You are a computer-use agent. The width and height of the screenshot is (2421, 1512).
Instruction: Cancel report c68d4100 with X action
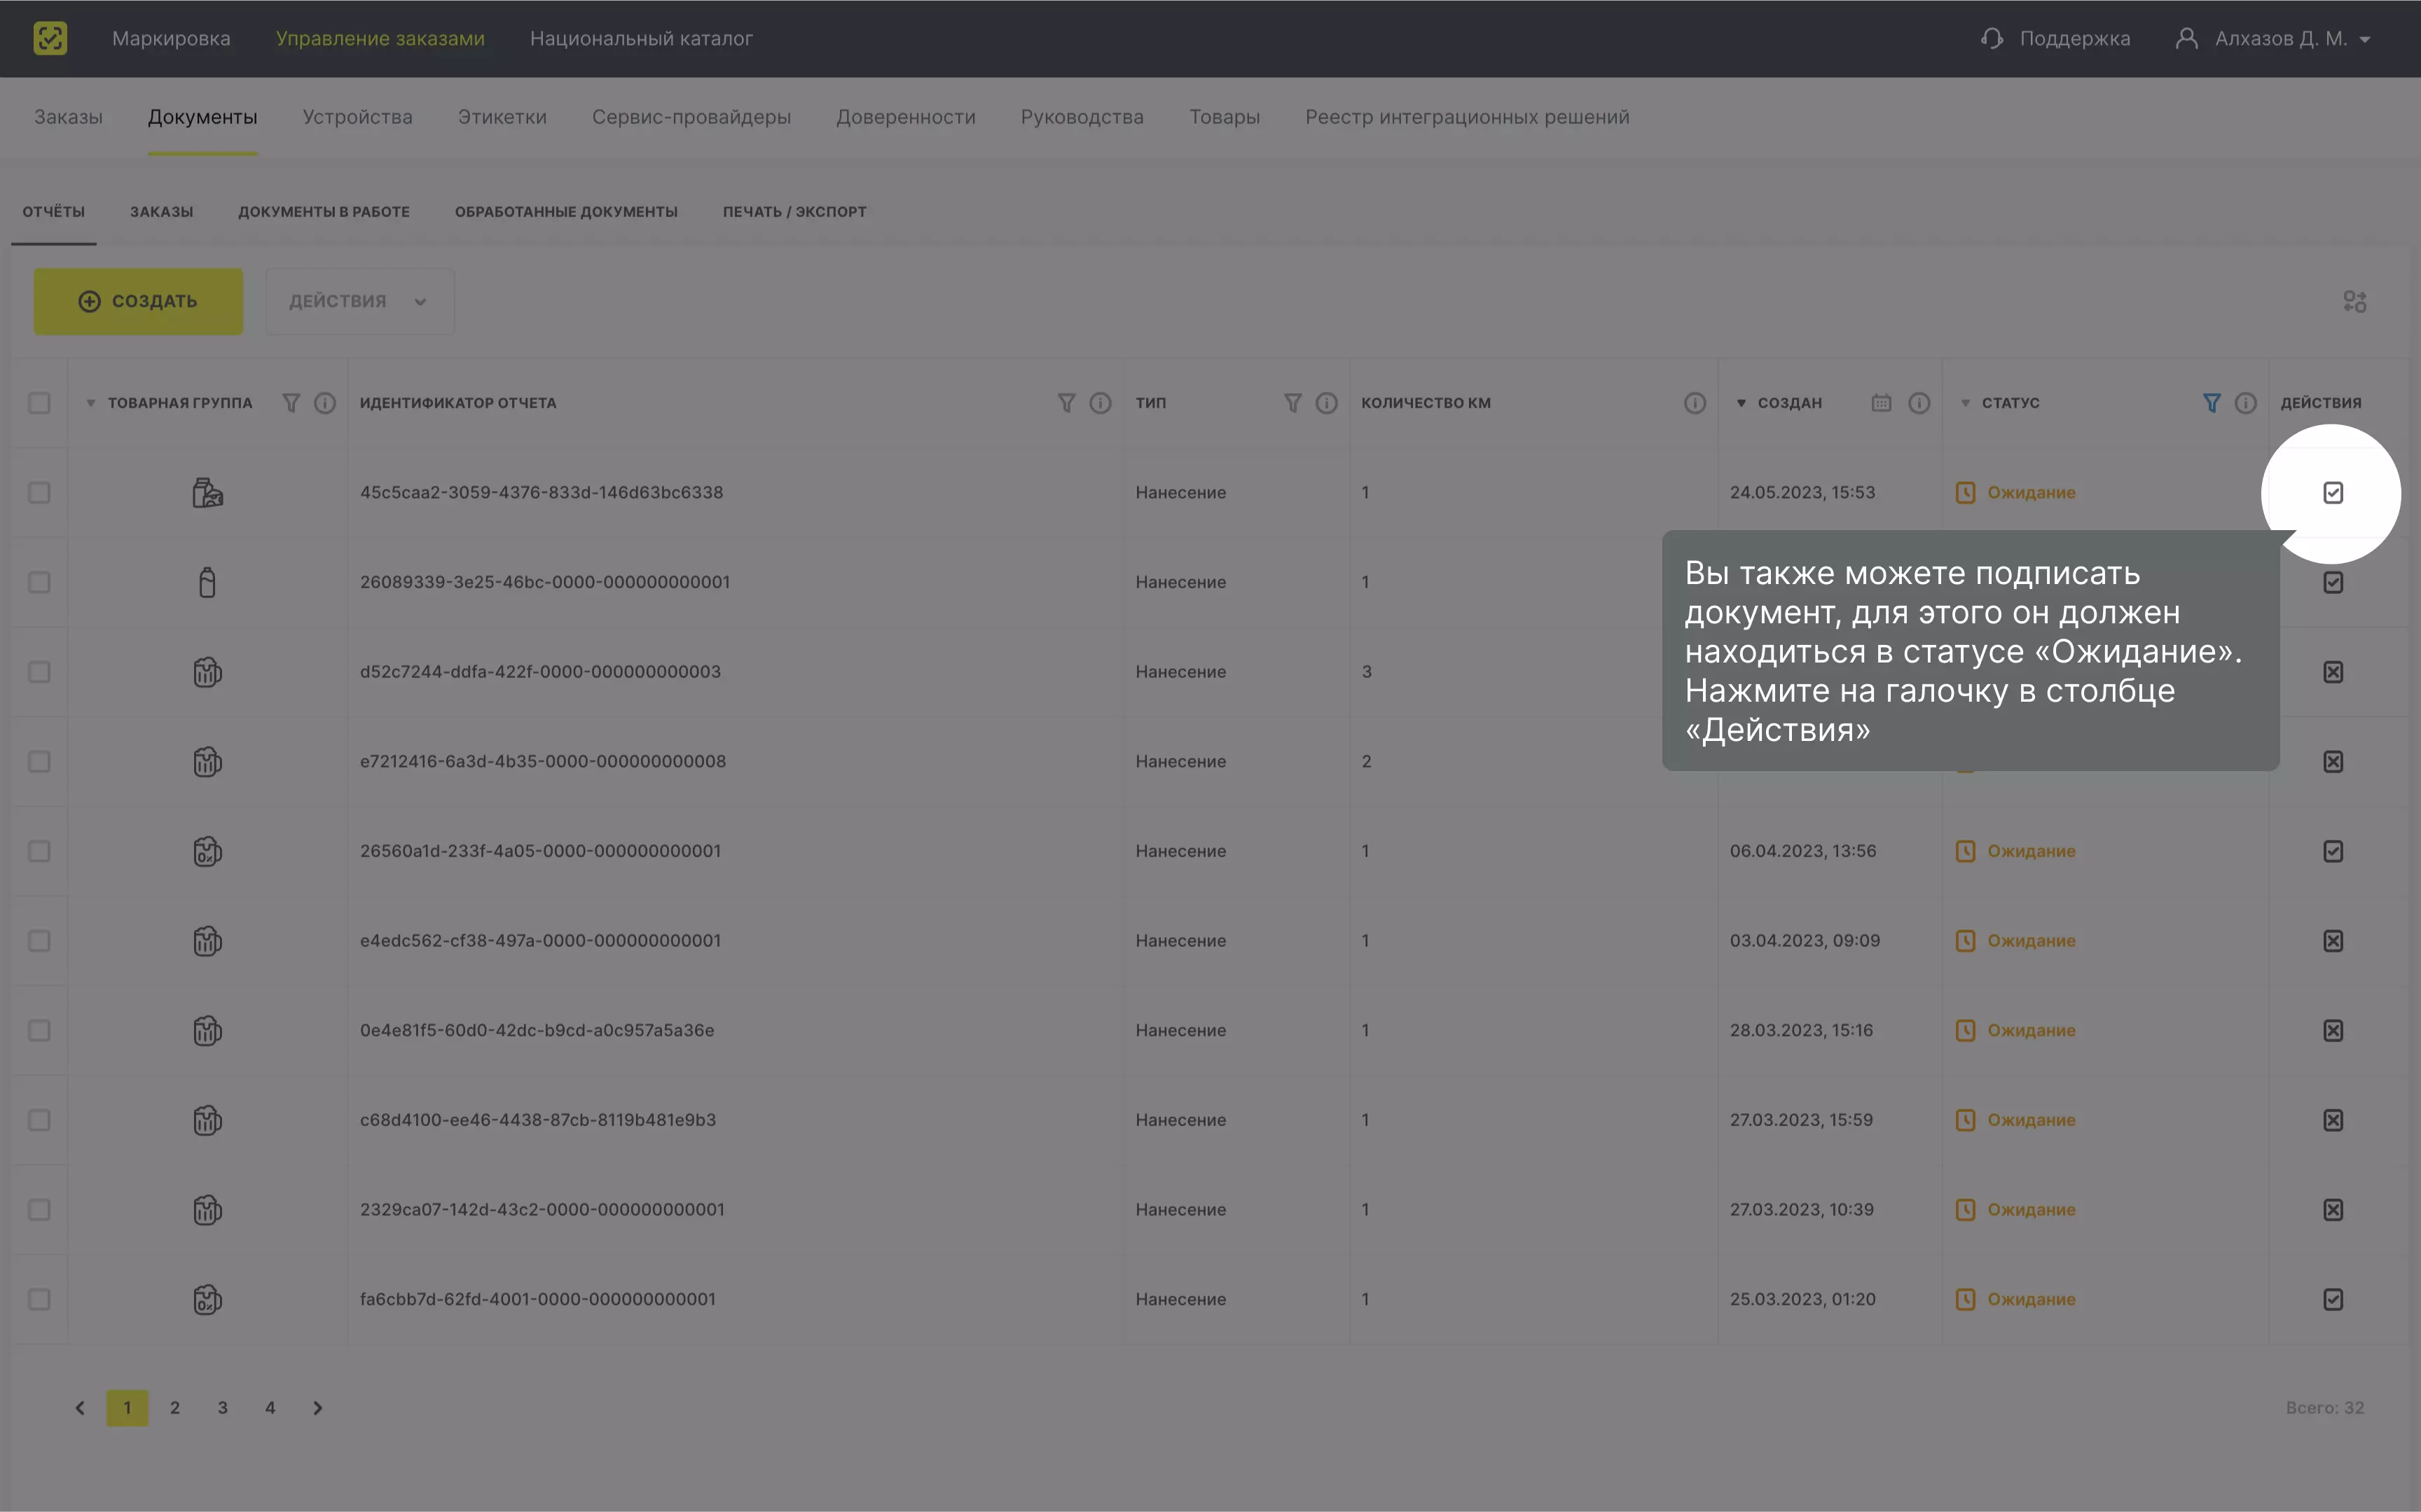[2332, 1120]
